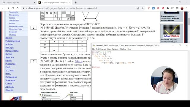Screen dimensions: 190x107
Task: Go back to the previous page
Action: [x=3, y=8]
